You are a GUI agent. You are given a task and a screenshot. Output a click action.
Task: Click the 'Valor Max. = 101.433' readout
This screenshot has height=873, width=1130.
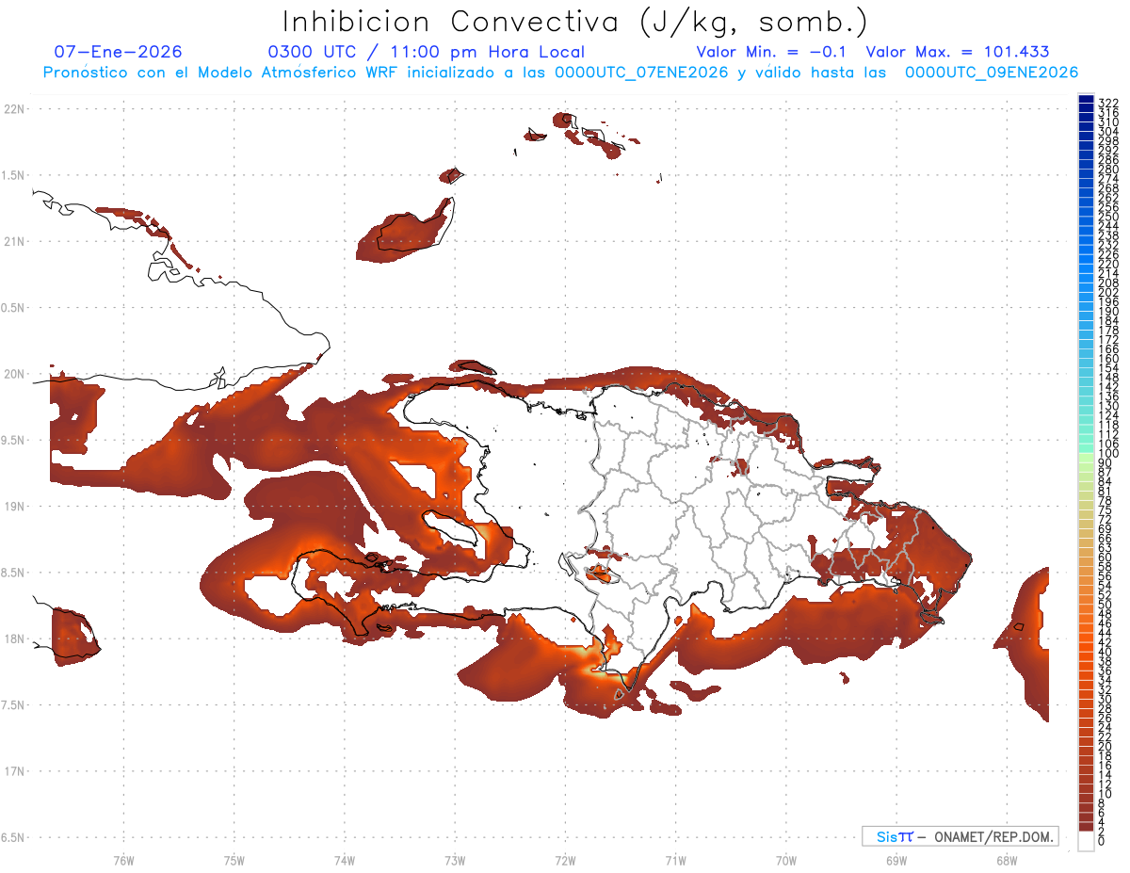pyautogui.click(x=958, y=53)
